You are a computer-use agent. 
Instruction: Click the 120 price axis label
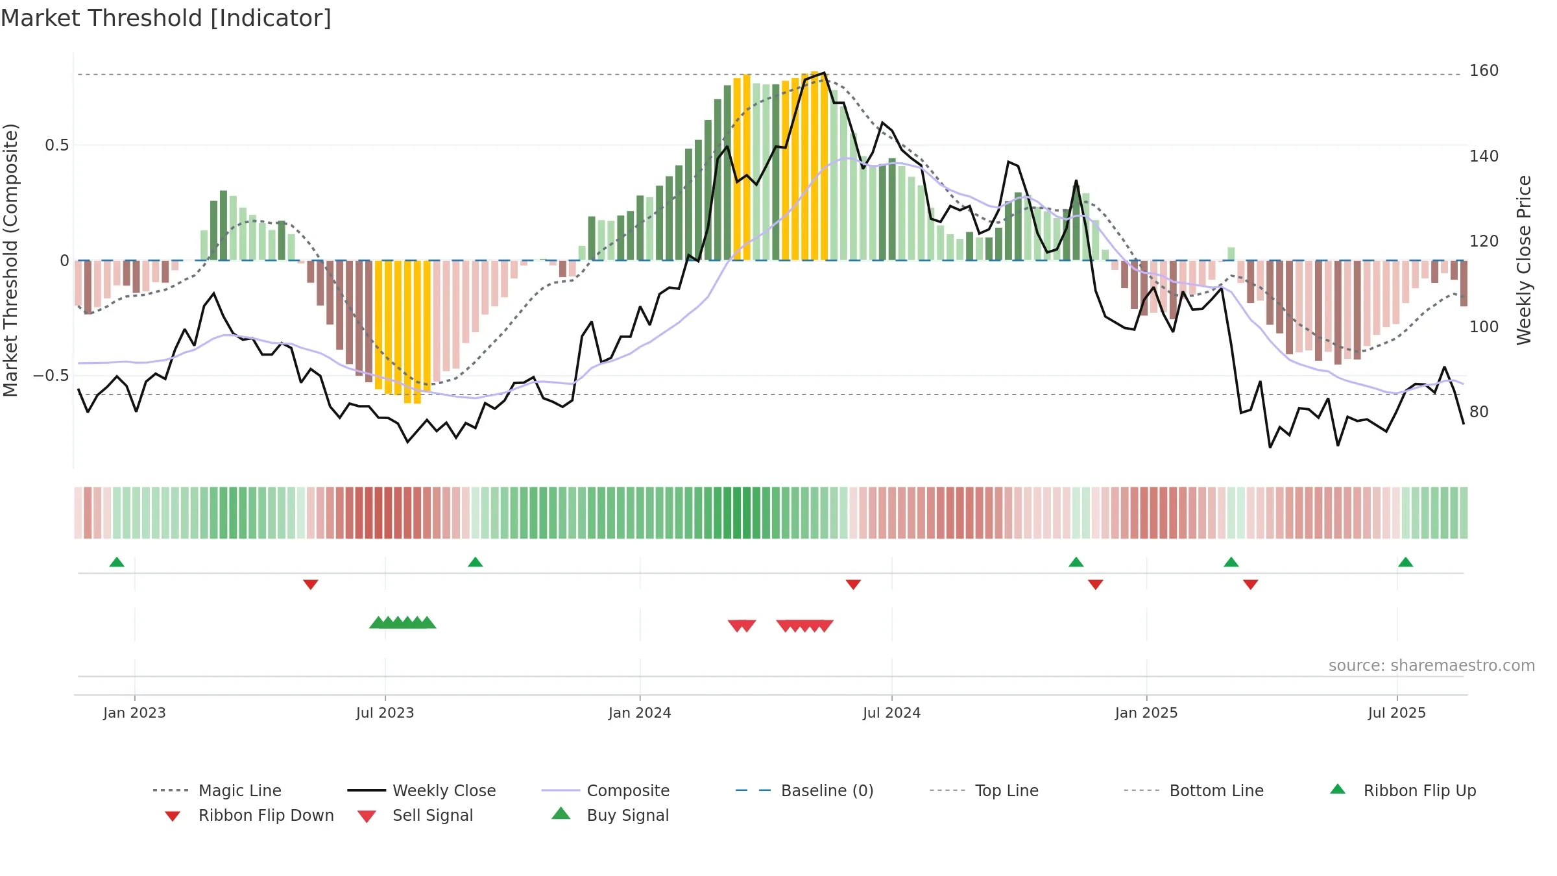1484,241
